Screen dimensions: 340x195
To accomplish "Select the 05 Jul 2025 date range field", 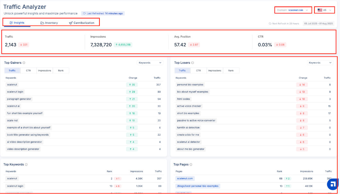I will (319, 24).
